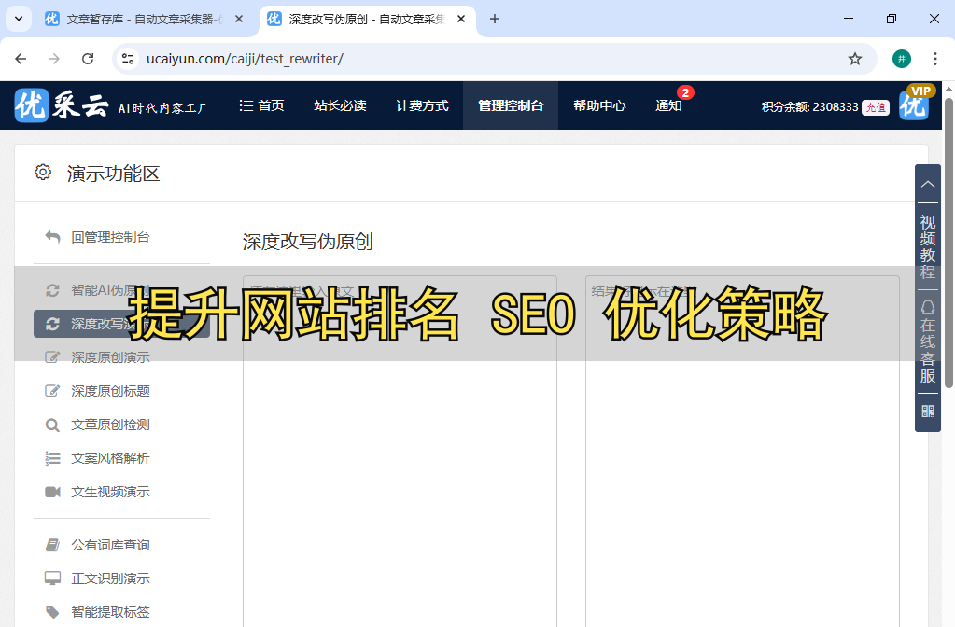Open 文案风格解析 in the sidebar
Viewport: 955px width, 627px height.
pyautogui.click(x=110, y=458)
